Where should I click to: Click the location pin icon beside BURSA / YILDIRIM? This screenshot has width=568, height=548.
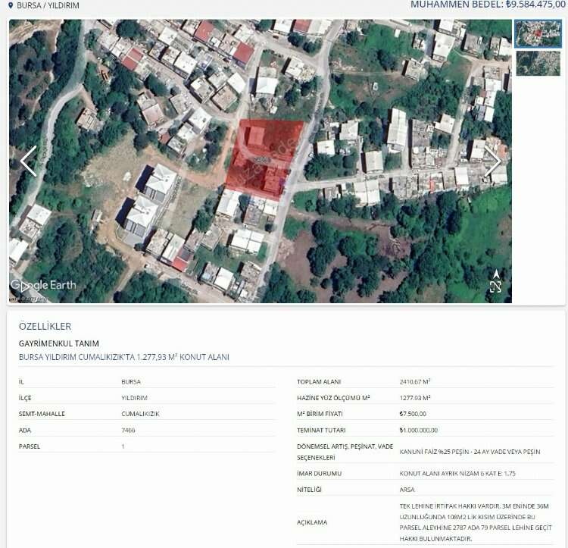point(10,5)
